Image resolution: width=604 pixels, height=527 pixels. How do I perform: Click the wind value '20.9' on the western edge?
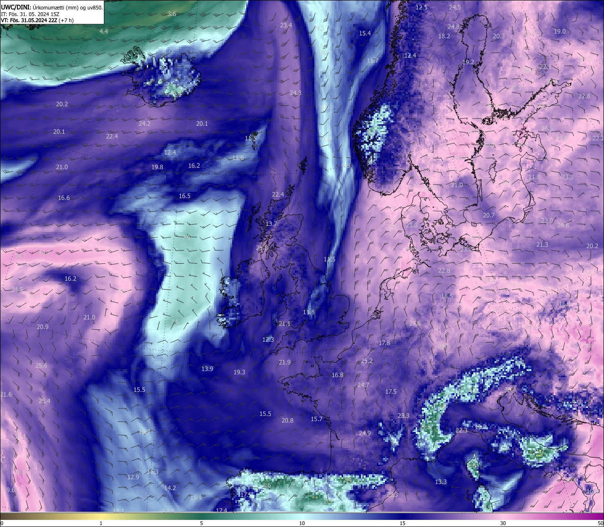(x=42, y=327)
